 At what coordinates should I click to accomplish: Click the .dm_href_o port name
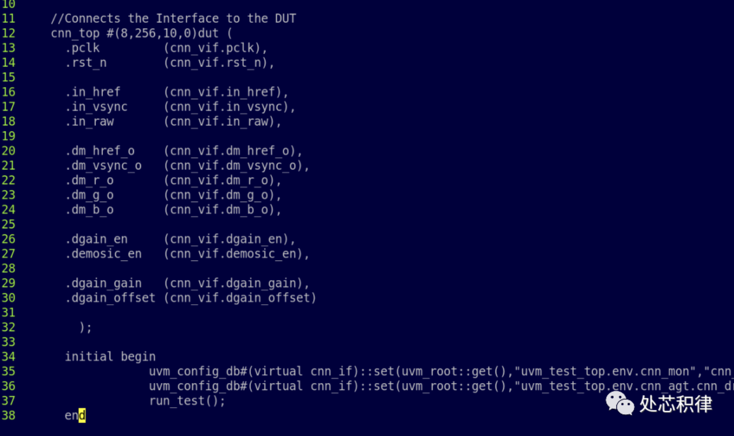point(100,151)
